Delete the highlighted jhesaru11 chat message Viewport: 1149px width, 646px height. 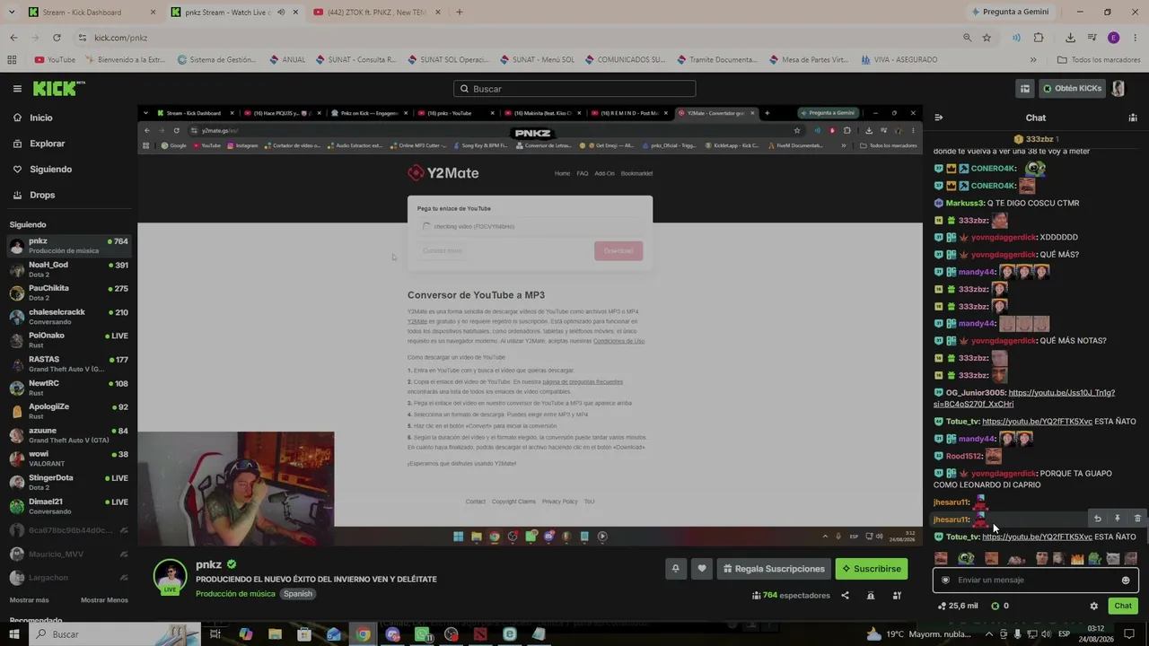pyautogui.click(x=1137, y=519)
